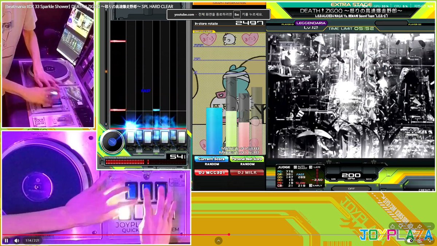Click the EXTRA STAGE heading
This screenshot has height=246, width=437.
351,4
